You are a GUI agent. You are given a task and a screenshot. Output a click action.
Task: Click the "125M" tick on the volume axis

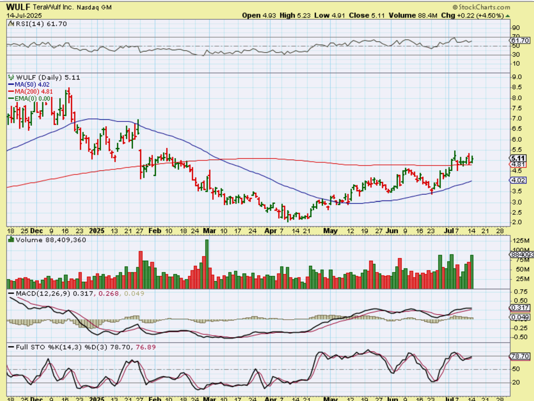click(x=521, y=241)
